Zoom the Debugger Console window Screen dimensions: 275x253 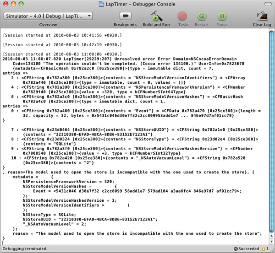click(x=21, y=4)
